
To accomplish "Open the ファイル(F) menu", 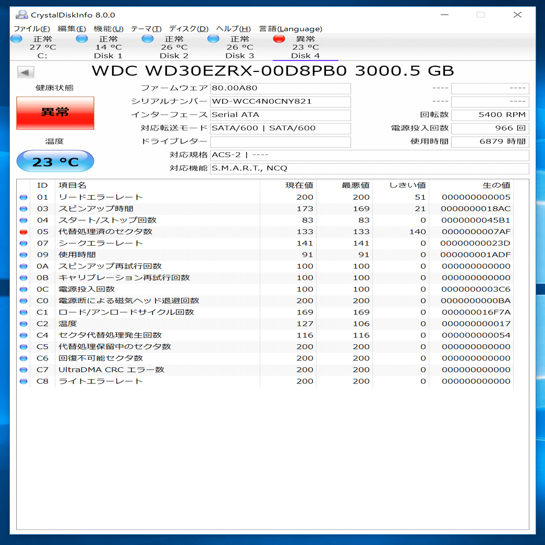I will click(32, 29).
